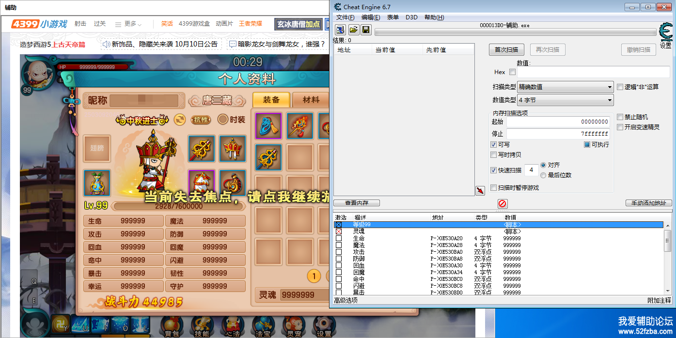The height and width of the screenshot is (338, 676).
Task: Open the 灵宠 pet icon
Action: [294, 327]
